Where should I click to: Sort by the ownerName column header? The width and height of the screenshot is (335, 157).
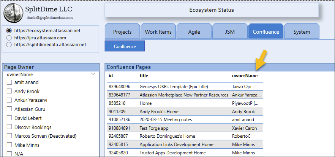245,76
